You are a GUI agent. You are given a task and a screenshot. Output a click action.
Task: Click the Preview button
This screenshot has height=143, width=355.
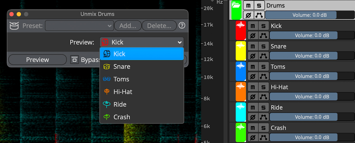coord(37,59)
